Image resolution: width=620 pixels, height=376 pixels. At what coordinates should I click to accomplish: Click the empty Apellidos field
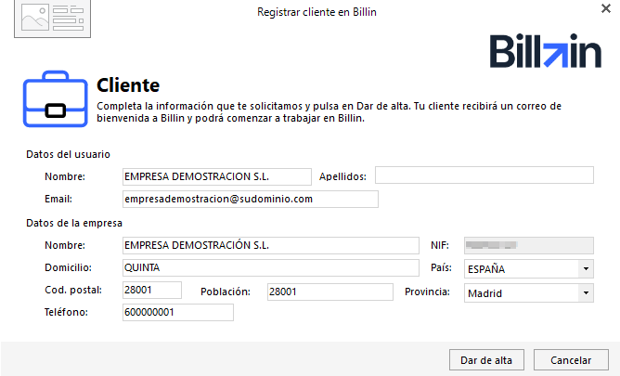tap(484, 175)
